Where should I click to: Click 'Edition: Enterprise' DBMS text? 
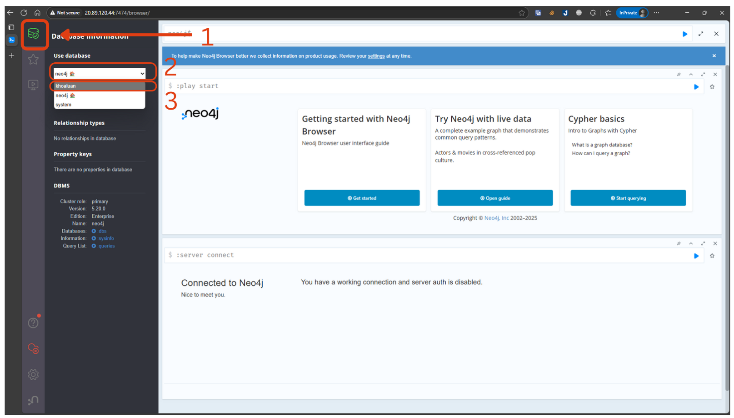92,217
